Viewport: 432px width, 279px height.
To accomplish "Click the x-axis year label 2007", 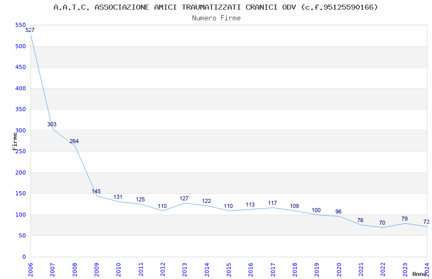I will [x=52, y=269].
